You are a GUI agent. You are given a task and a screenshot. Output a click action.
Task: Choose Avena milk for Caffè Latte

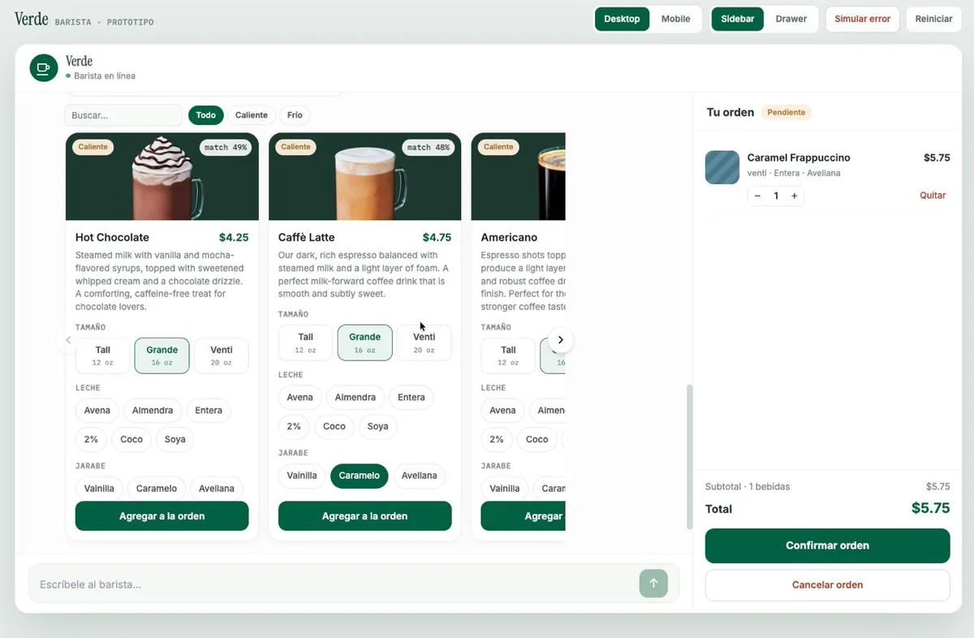[x=300, y=398]
